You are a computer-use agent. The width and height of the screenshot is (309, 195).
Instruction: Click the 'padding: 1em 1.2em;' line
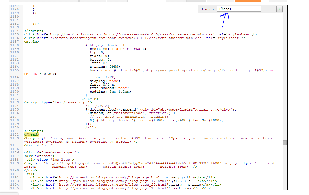[110, 92]
